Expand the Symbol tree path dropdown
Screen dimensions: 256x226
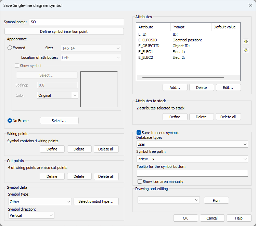click(192, 159)
